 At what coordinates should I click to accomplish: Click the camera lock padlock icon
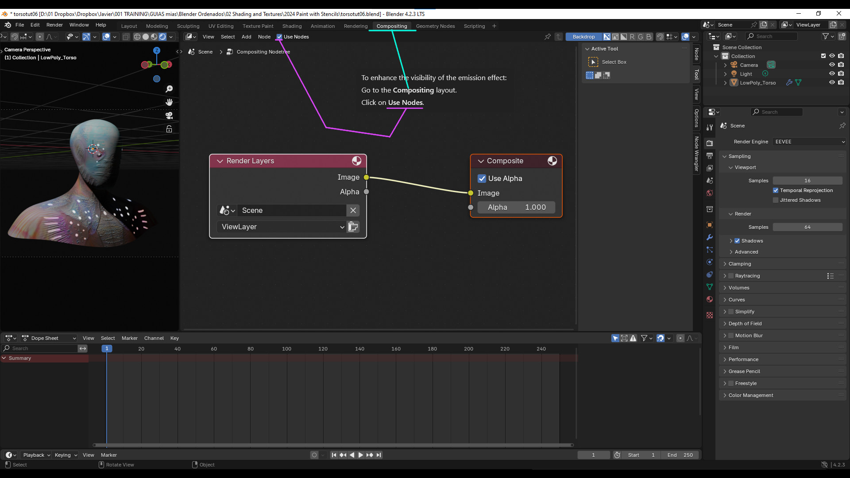click(x=169, y=129)
